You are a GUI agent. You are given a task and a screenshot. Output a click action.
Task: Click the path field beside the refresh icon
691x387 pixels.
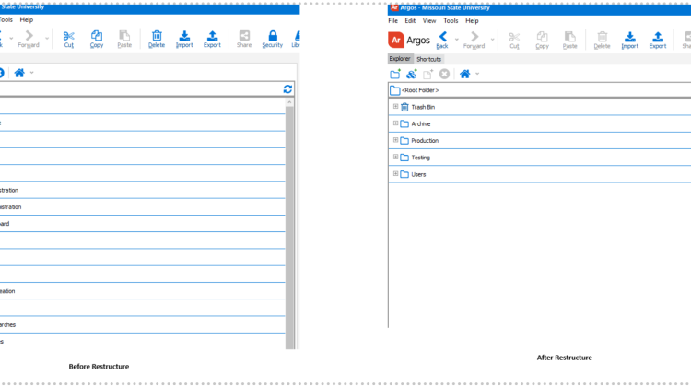(140, 89)
